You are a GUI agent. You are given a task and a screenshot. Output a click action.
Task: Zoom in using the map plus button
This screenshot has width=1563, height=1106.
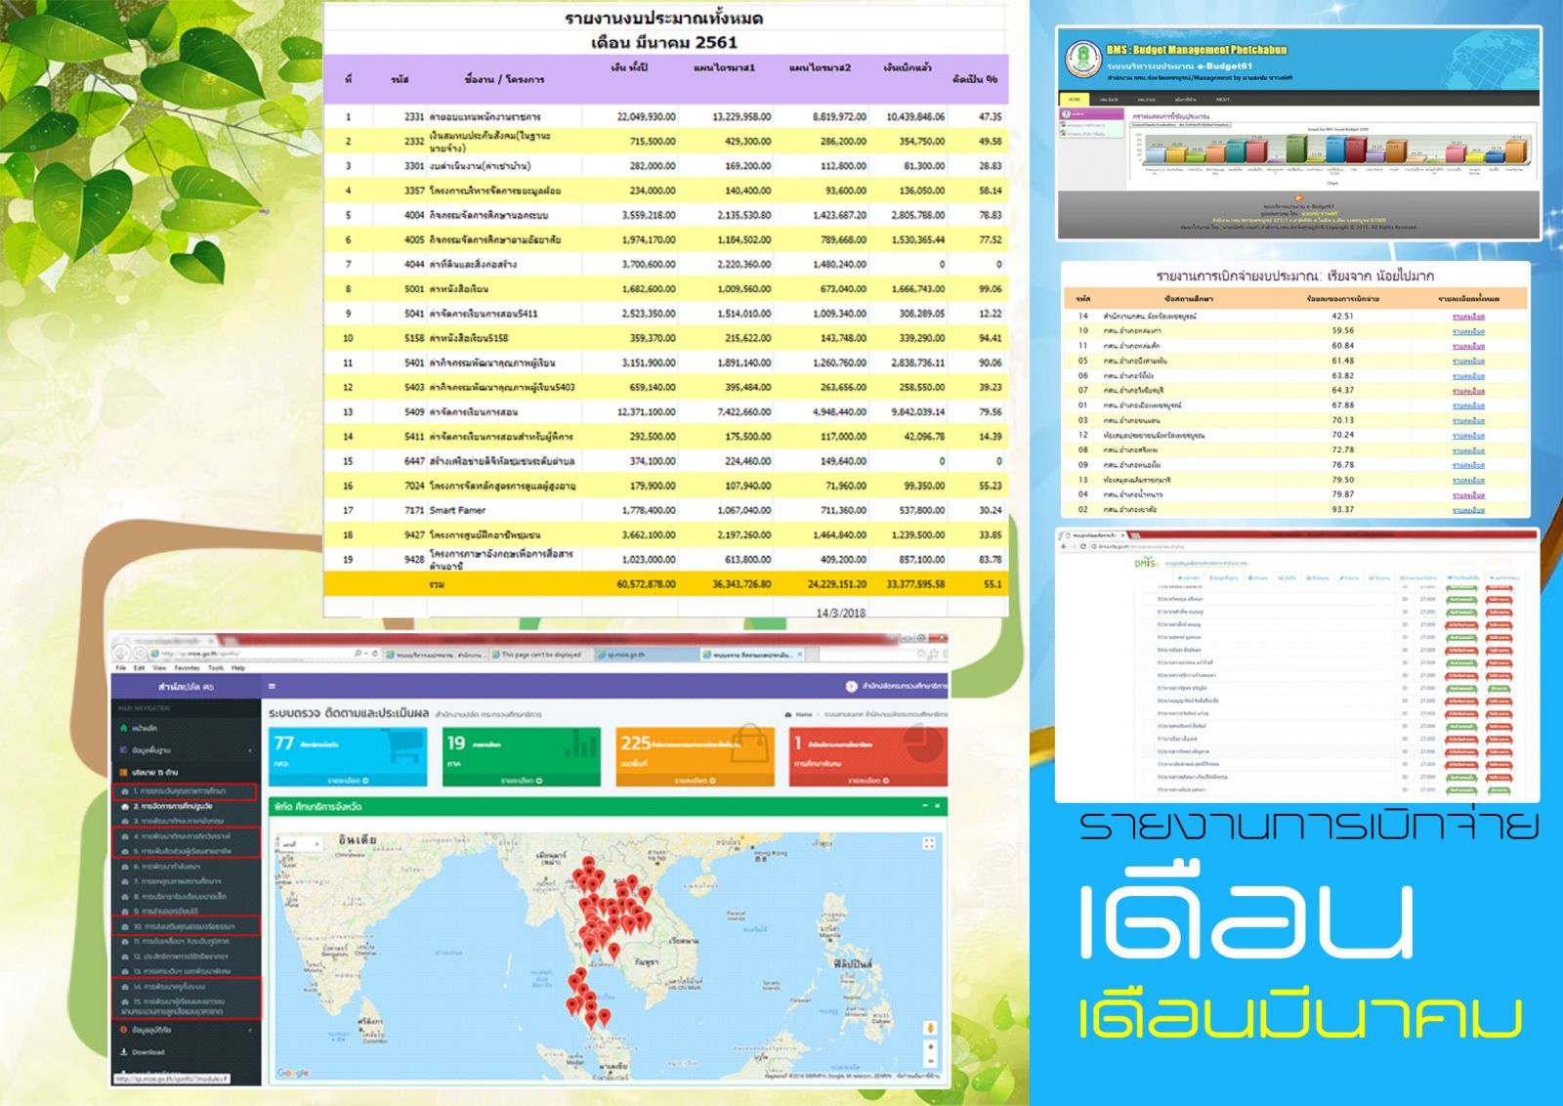[x=930, y=1047]
